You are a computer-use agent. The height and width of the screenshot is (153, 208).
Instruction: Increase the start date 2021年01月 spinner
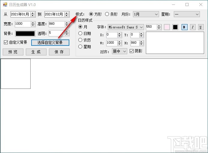pos(33,13)
